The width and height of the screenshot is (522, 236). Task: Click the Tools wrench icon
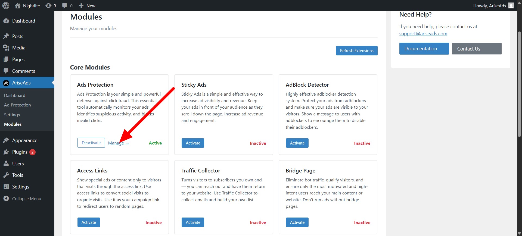[6, 175]
